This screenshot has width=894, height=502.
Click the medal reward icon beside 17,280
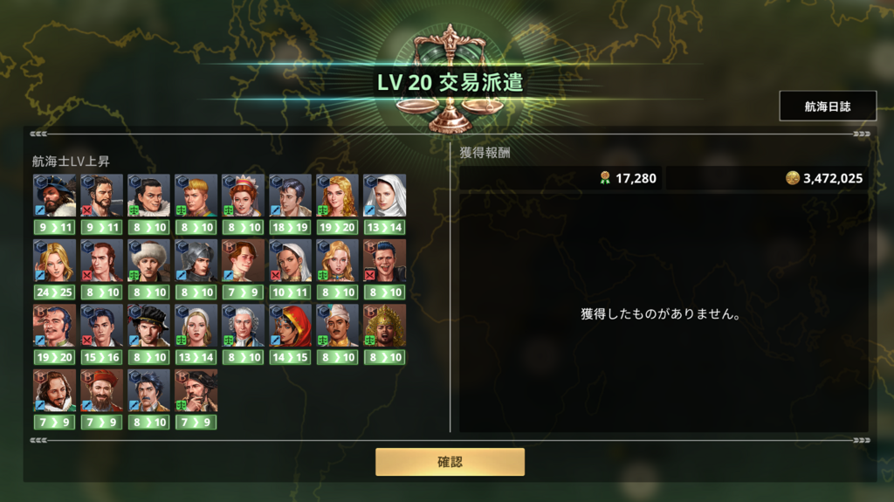coord(605,178)
